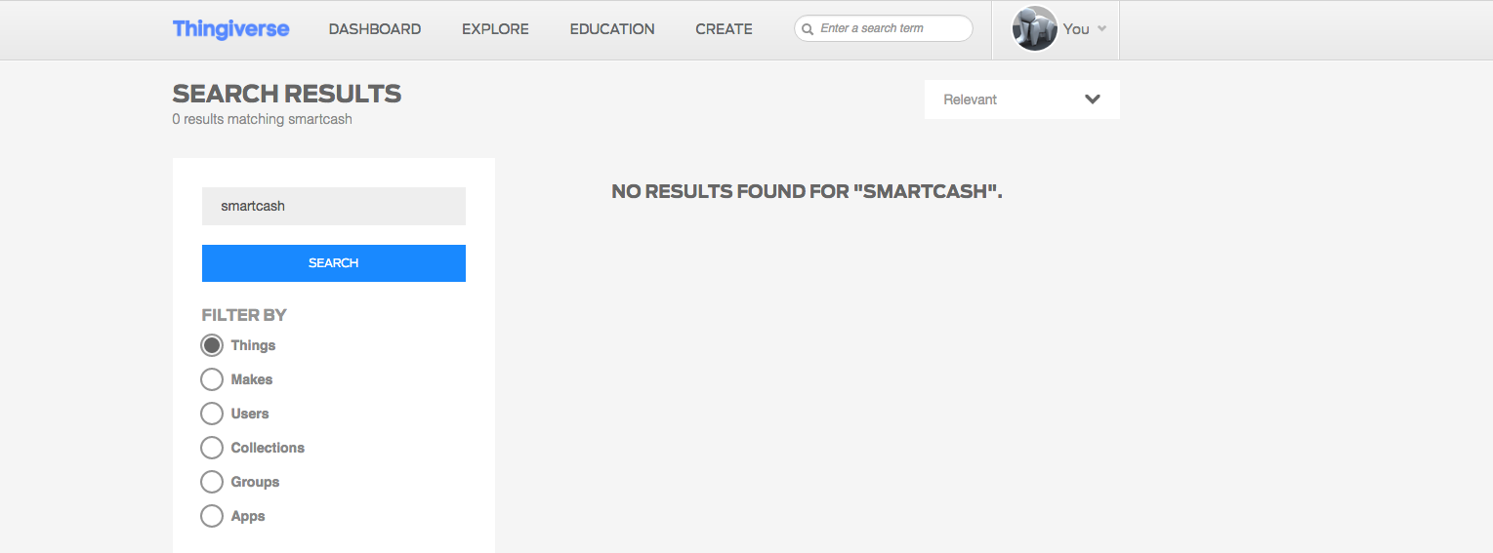1493x553 pixels.
Task: Select the Apps filter radio
Action: pyautogui.click(x=212, y=516)
